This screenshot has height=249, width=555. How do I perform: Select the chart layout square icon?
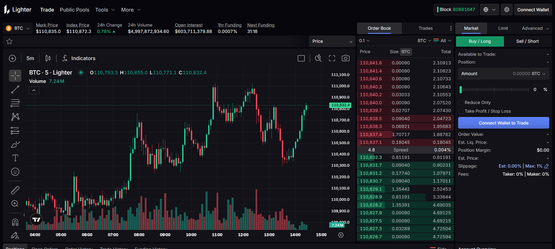tap(301, 58)
